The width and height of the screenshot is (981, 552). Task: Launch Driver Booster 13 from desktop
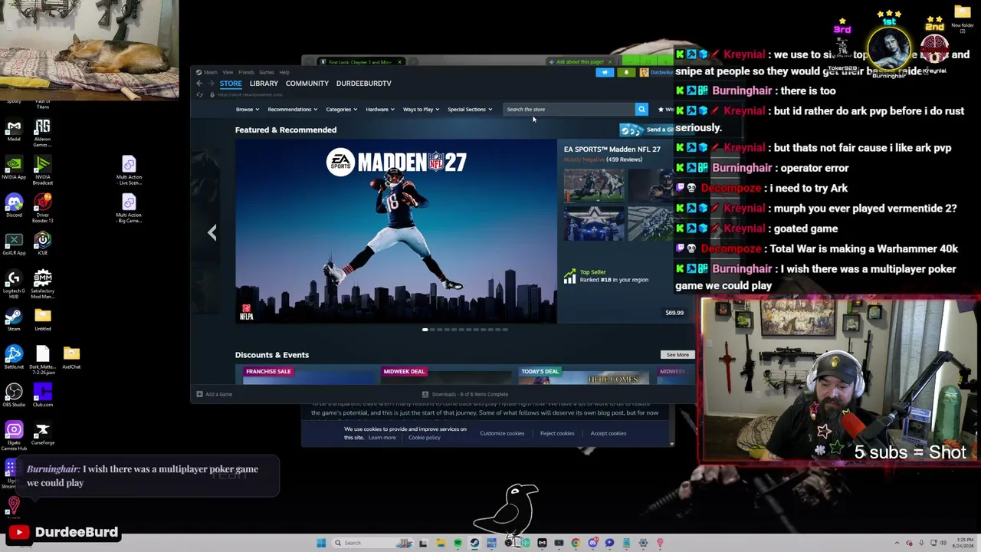[x=43, y=207]
